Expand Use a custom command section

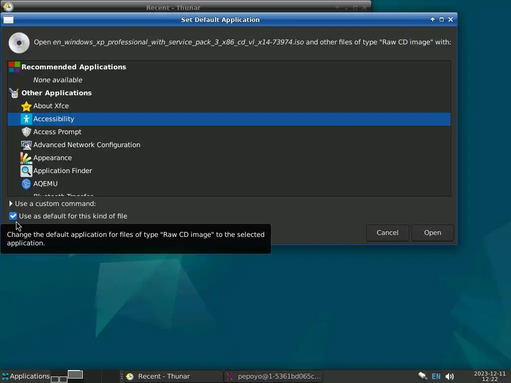click(x=11, y=203)
